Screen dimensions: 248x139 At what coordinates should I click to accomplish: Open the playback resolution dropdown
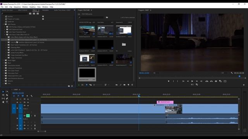pos(225,73)
